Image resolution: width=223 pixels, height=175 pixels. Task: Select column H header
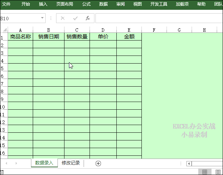click(204, 30)
